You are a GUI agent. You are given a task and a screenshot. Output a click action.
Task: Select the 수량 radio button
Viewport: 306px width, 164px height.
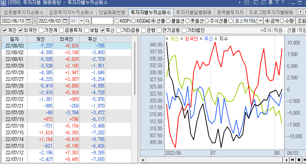(282, 21)
